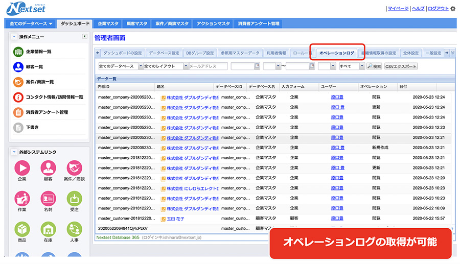Switch to the 消費者アンケート管理 top tab
This screenshot has height=264, width=460.
coord(259,23)
